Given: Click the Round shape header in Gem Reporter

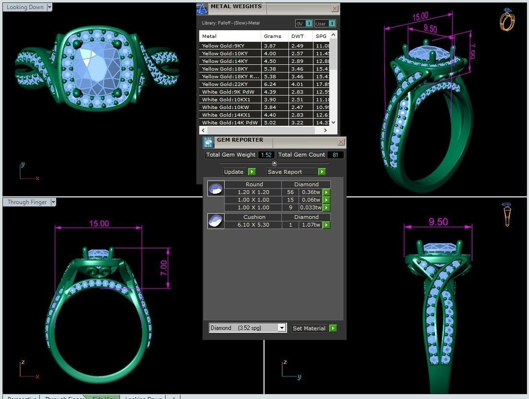Looking at the screenshot, I should tap(253, 184).
